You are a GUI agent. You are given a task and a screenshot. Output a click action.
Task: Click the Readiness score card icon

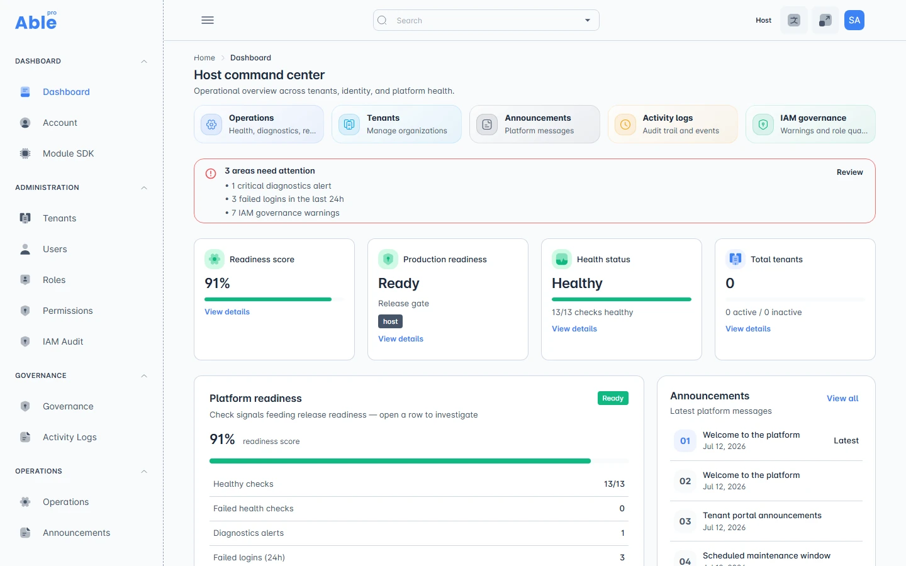coord(215,259)
